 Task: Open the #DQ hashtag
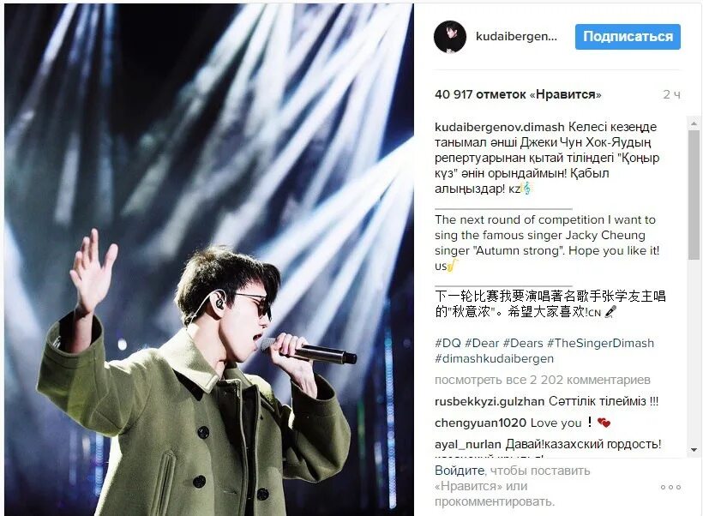tap(448, 343)
